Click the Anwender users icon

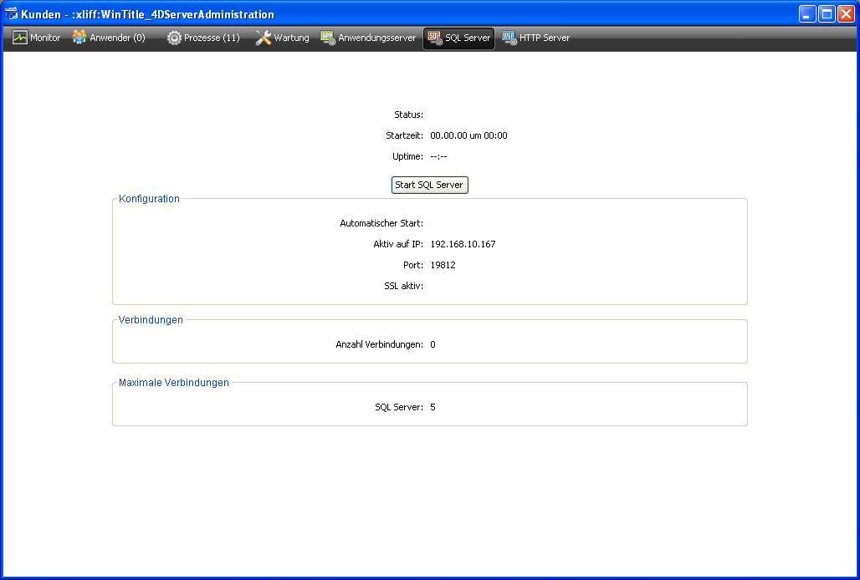click(x=79, y=38)
